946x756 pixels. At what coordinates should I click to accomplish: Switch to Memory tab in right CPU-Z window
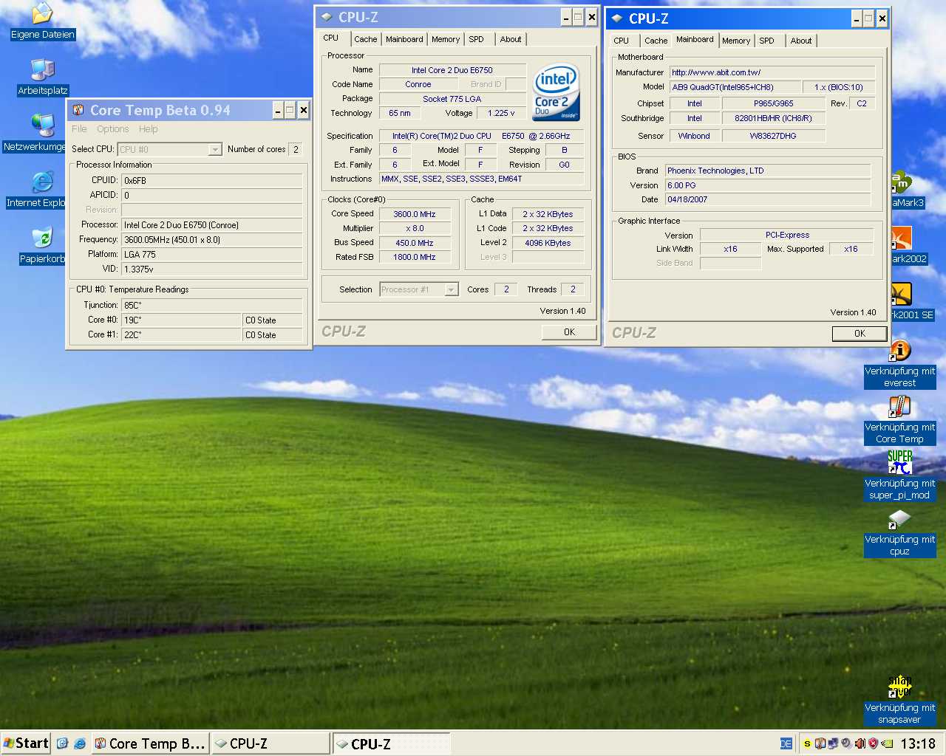[736, 41]
